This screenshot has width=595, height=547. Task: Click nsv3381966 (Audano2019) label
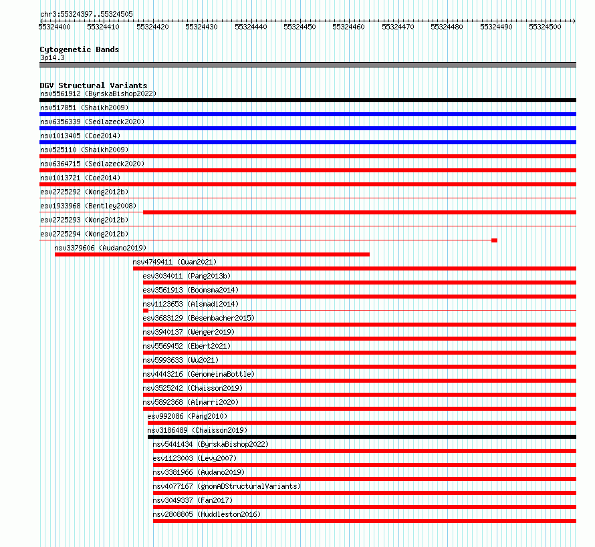199,472
